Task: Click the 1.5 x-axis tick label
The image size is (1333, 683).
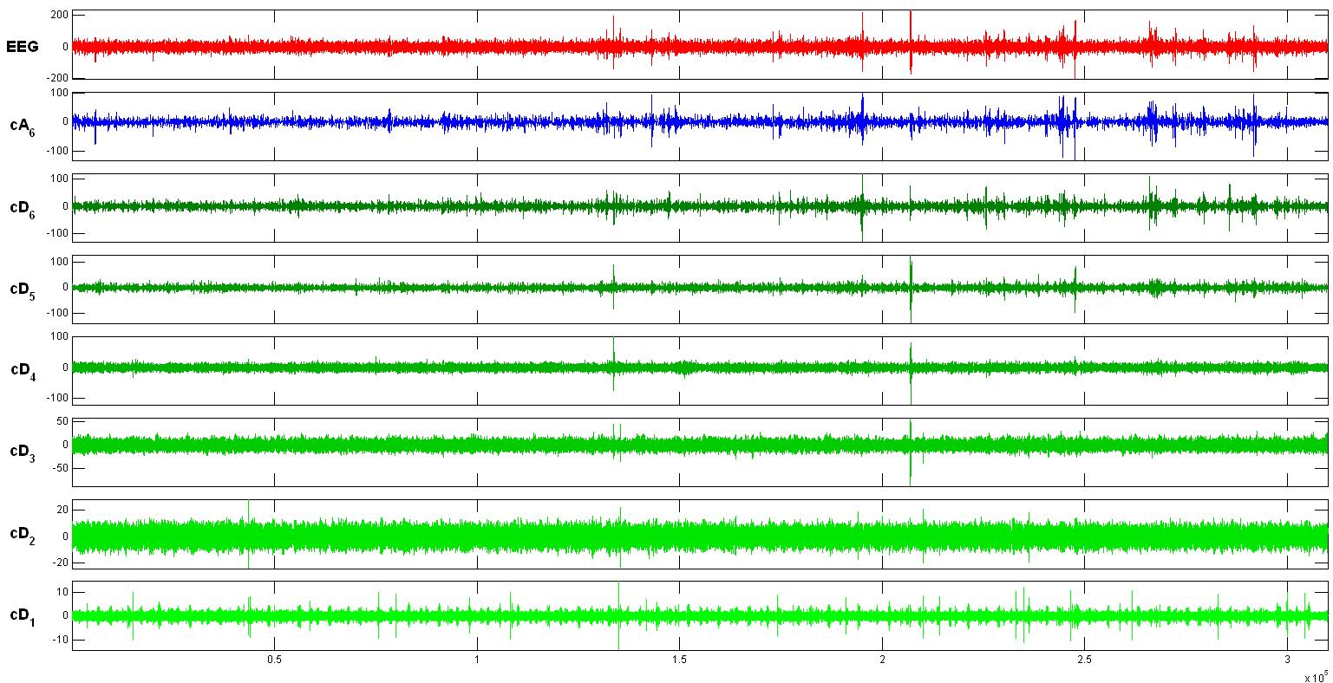Action: [679, 659]
